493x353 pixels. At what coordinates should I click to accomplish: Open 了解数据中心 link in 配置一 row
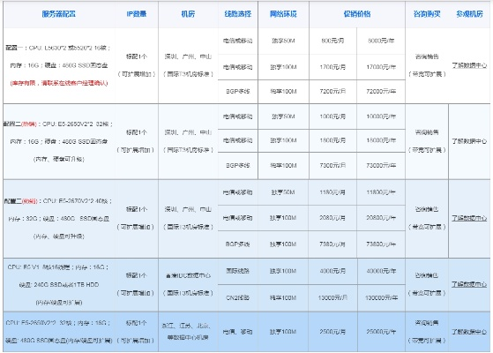469,65
